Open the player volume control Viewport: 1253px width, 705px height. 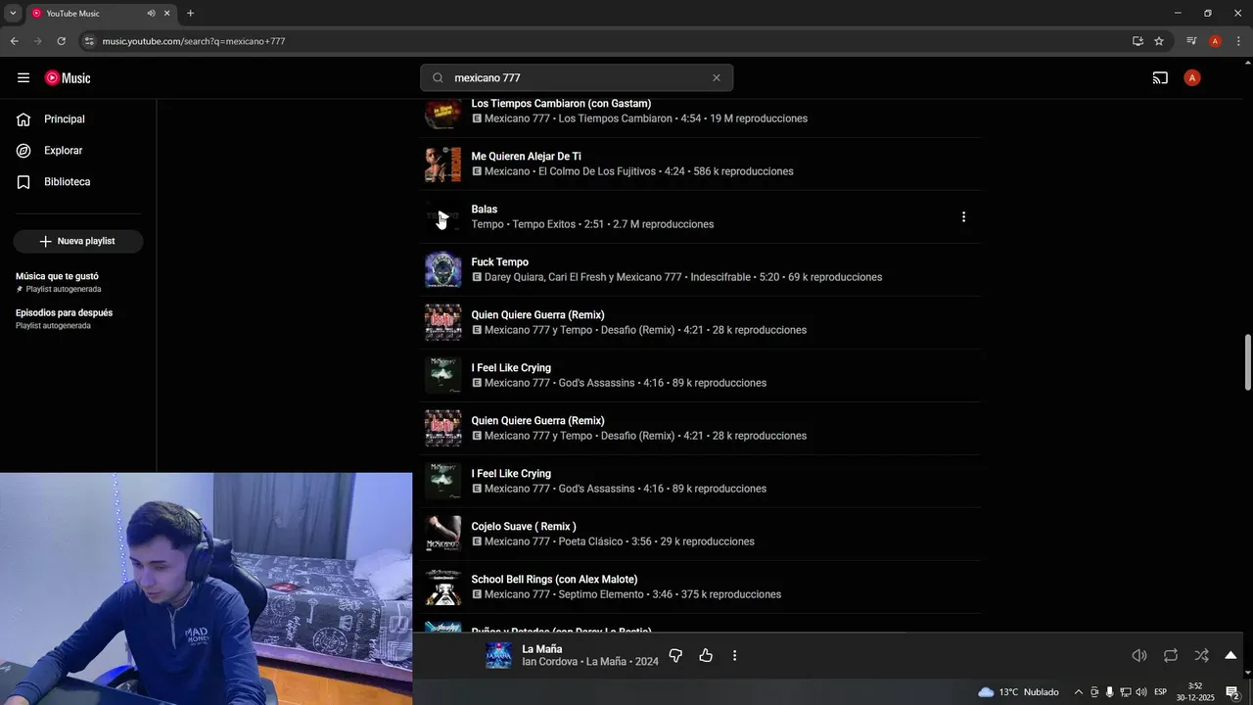tap(1139, 655)
